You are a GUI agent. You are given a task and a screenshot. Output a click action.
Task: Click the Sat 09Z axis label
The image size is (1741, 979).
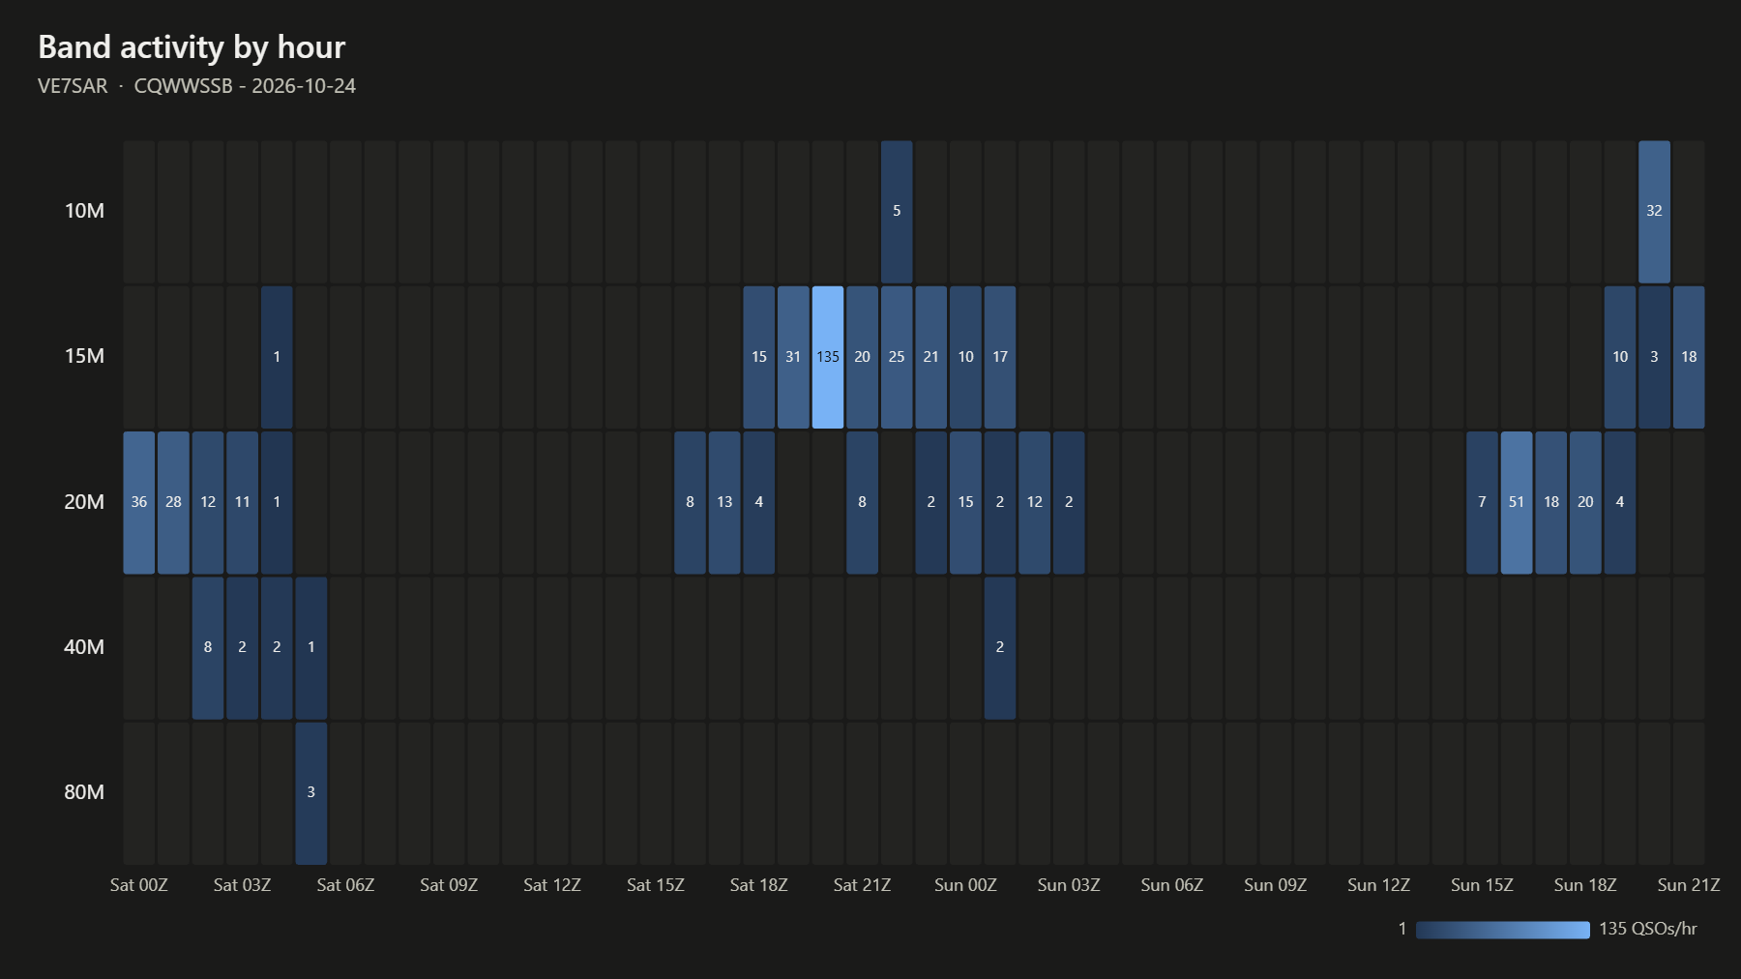click(449, 885)
